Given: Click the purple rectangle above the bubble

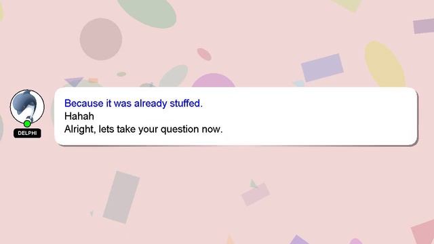Looking at the screenshot, I should (x=322, y=68).
